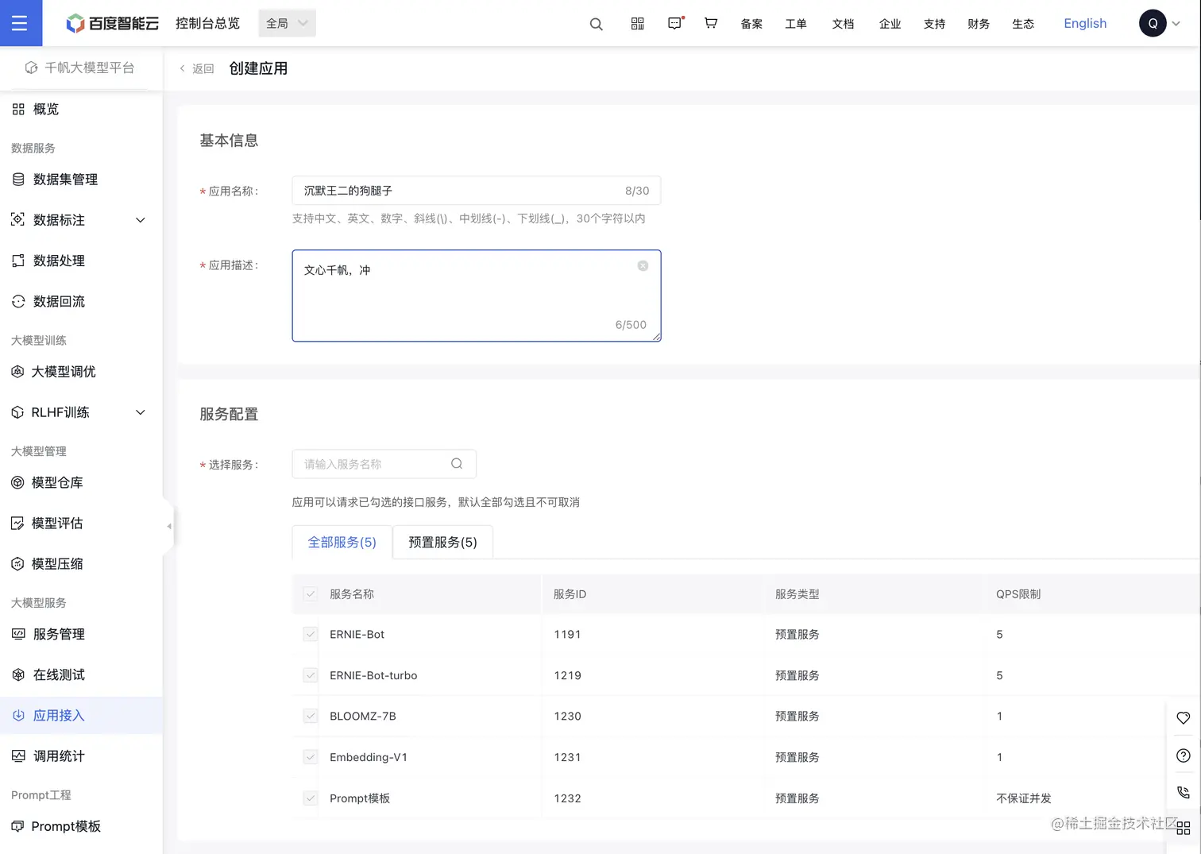The width and height of the screenshot is (1201, 854).
Task: Toggle the ERNIE-Bot-turbo row checkbox
Action: point(311,675)
